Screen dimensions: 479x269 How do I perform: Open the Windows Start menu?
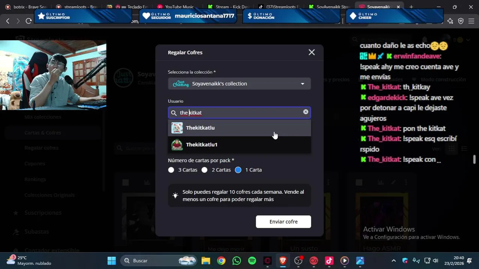click(x=112, y=260)
